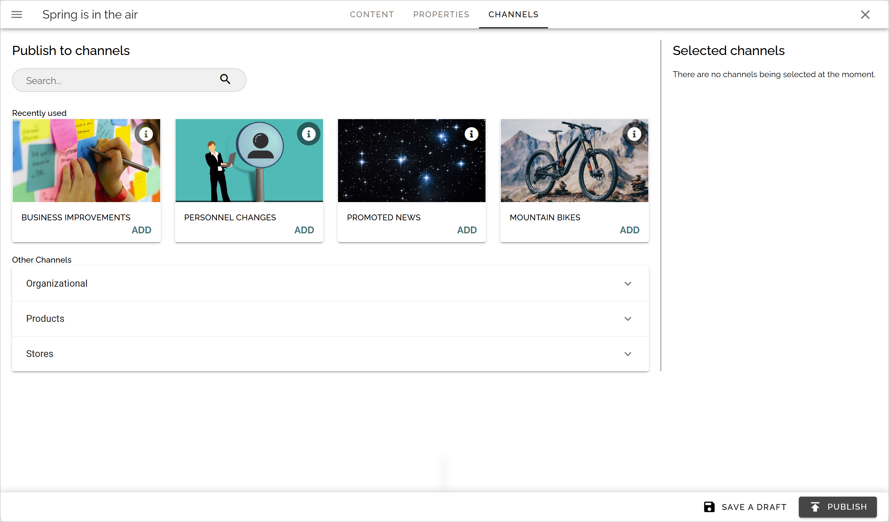Click the Publish upload arrow icon

pos(815,507)
